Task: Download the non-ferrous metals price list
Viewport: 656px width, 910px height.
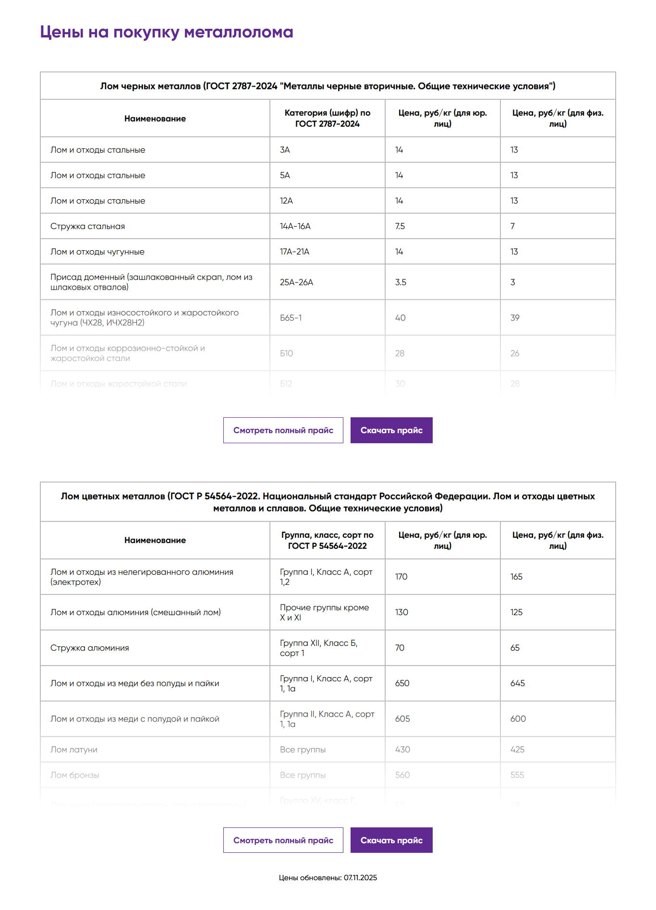Action: coord(391,840)
